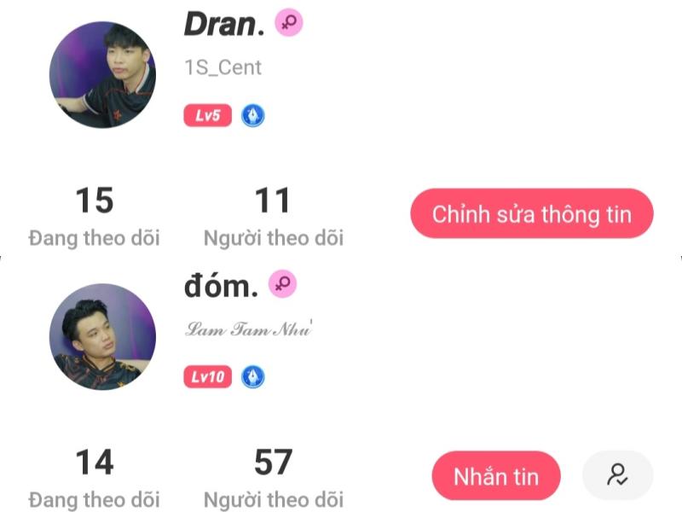Tap the number 57 follower count
The image size is (682, 512).
(x=273, y=462)
